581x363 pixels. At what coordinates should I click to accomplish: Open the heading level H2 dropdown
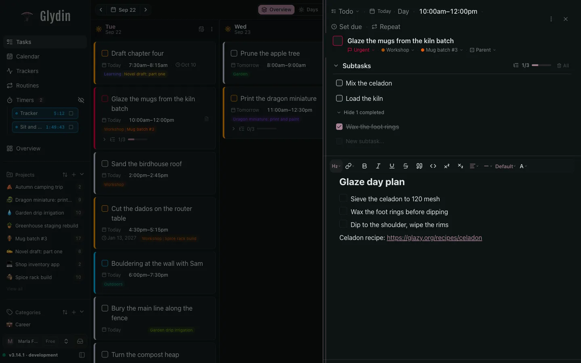click(336, 166)
